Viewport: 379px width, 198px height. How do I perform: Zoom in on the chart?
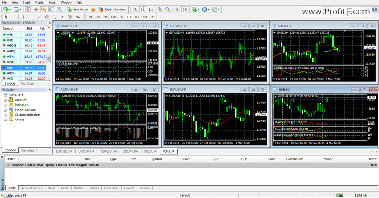click(160, 9)
